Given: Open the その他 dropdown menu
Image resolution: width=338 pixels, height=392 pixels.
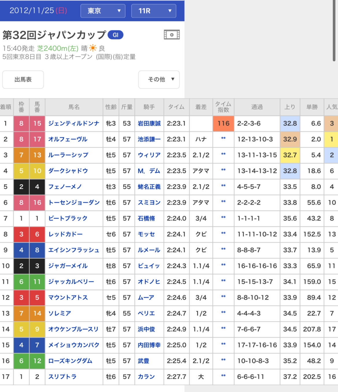Looking at the screenshot, I should click(x=159, y=79).
